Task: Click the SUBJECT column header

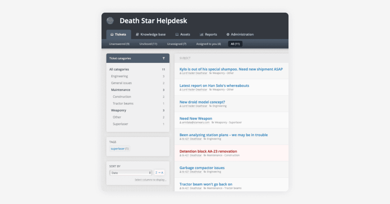Action: pos(185,58)
